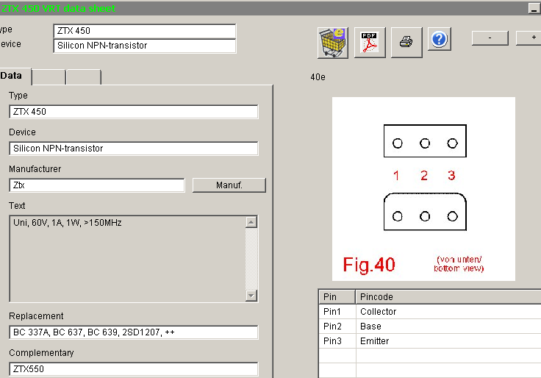
Task: Select the third unlabeled tab
Action: click(84, 77)
